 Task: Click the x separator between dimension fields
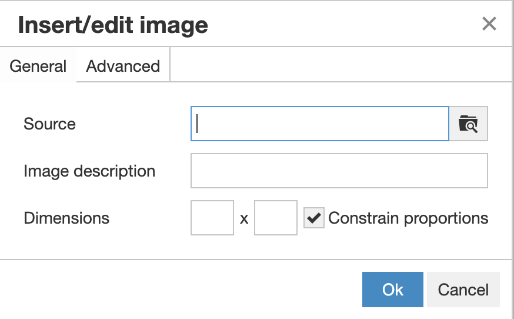(x=244, y=219)
